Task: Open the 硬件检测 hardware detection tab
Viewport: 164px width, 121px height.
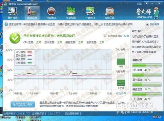Action: point(12,13)
